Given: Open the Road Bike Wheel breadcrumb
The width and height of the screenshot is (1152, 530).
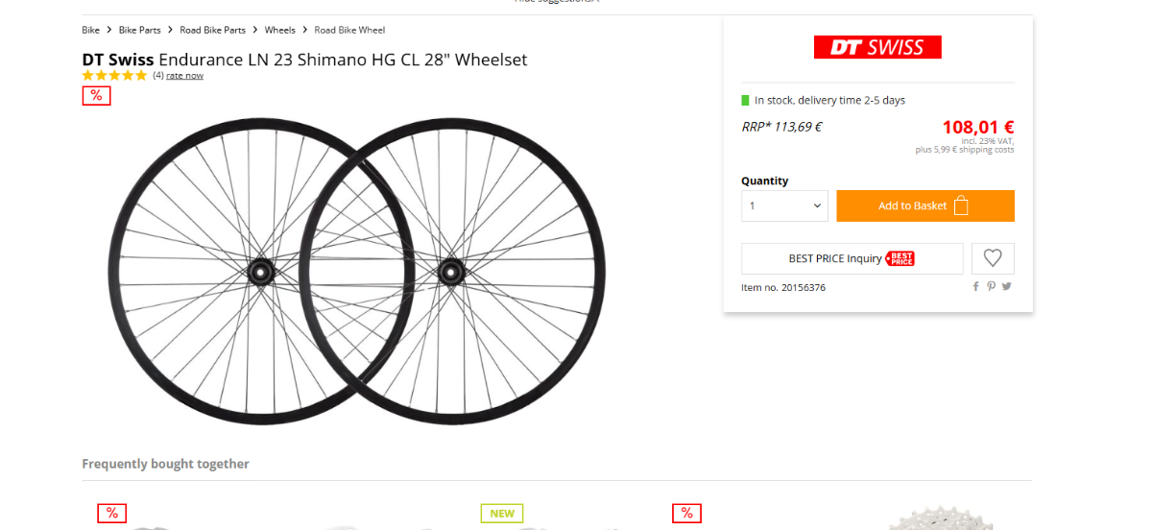Looking at the screenshot, I should pos(349,31).
